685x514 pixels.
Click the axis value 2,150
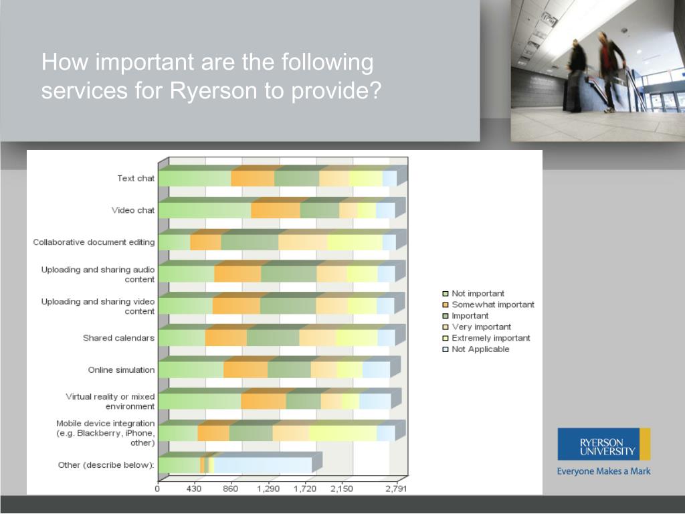tap(342, 489)
